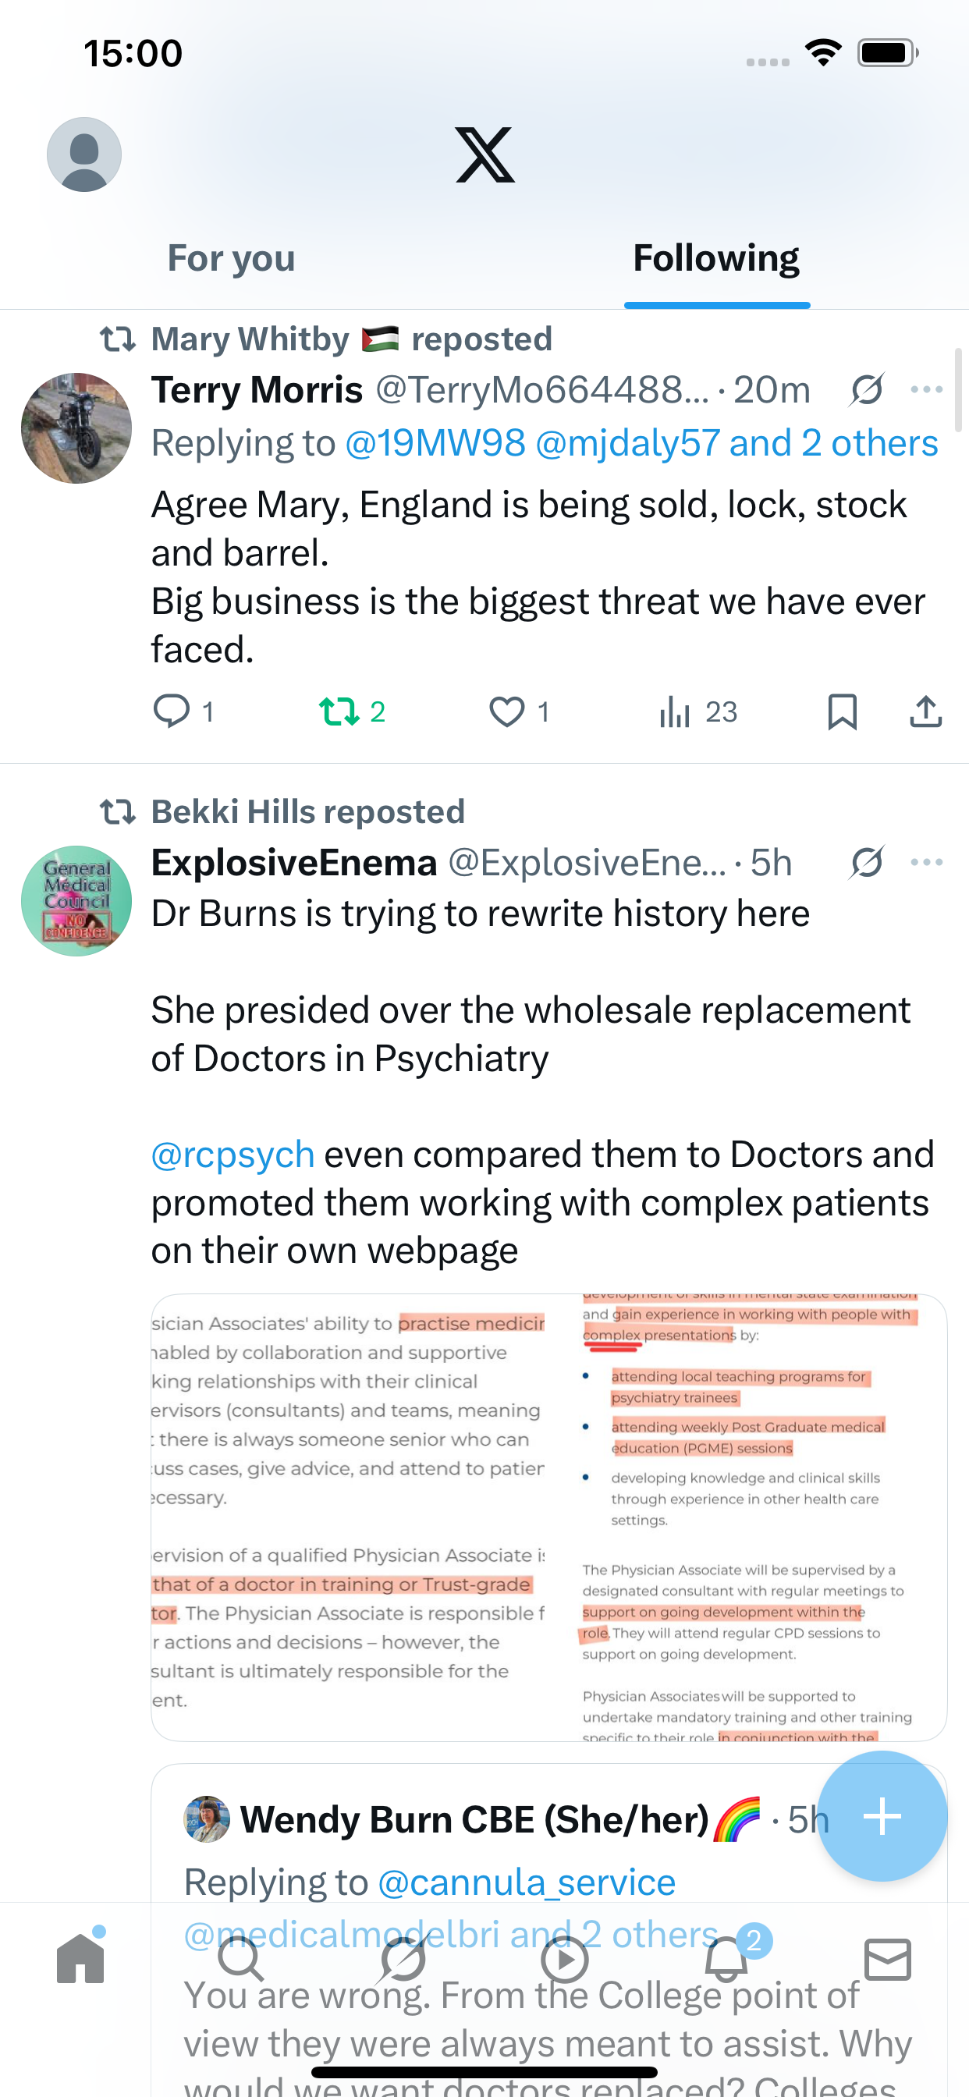Open '@19MW98 @mjdaly57 and 2 others' link
The height and width of the screenshot is (2097, 969).
(x=641, y=444)
